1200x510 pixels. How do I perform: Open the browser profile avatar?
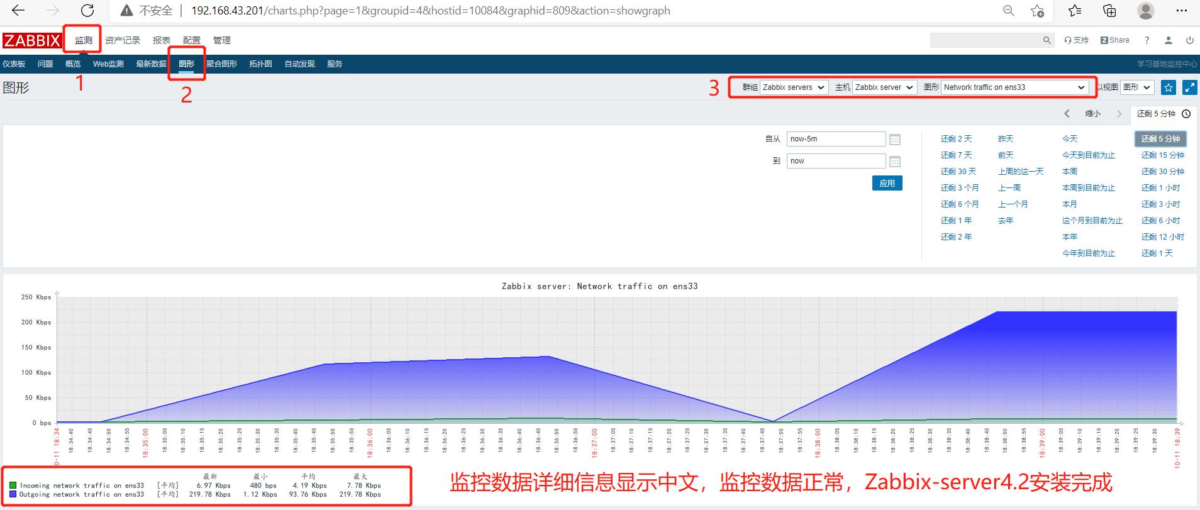coord(1146,11)
